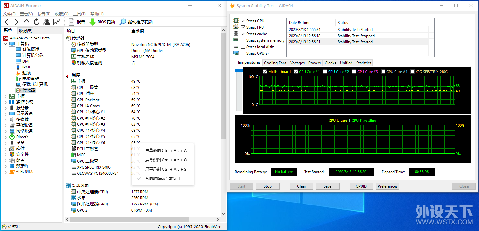Image resolution: width=479 pixels, height=231 pixels.
Task: Click the Clear button
Action: tap(302, 186)
